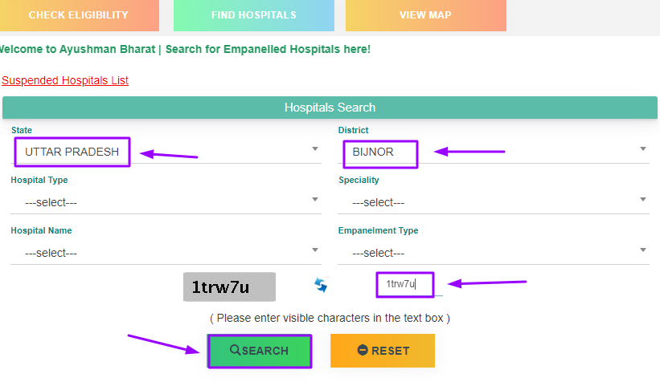Click the captcha image showing 1trw7u
660x382 pixels.
[229, 286]
